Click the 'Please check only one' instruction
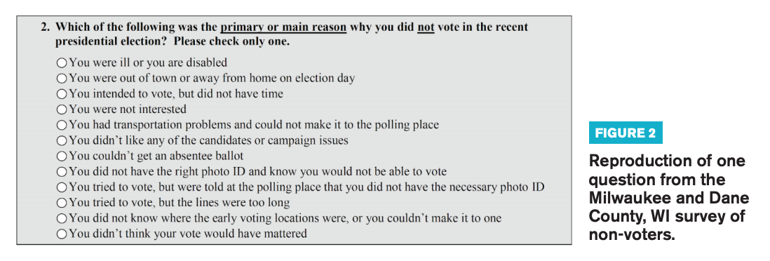The height and width of the screenshot is (261, 770). (x=232, y=42)
